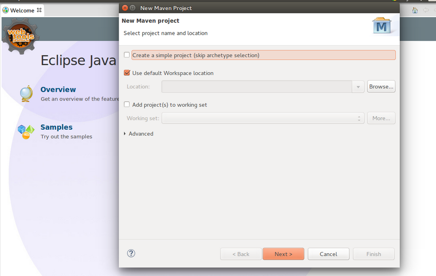Close the Welcome tab
Screen dimensions: 436x276
[x=39, y=10]
